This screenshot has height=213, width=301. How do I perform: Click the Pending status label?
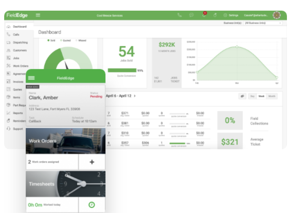[x=96, y=96]
